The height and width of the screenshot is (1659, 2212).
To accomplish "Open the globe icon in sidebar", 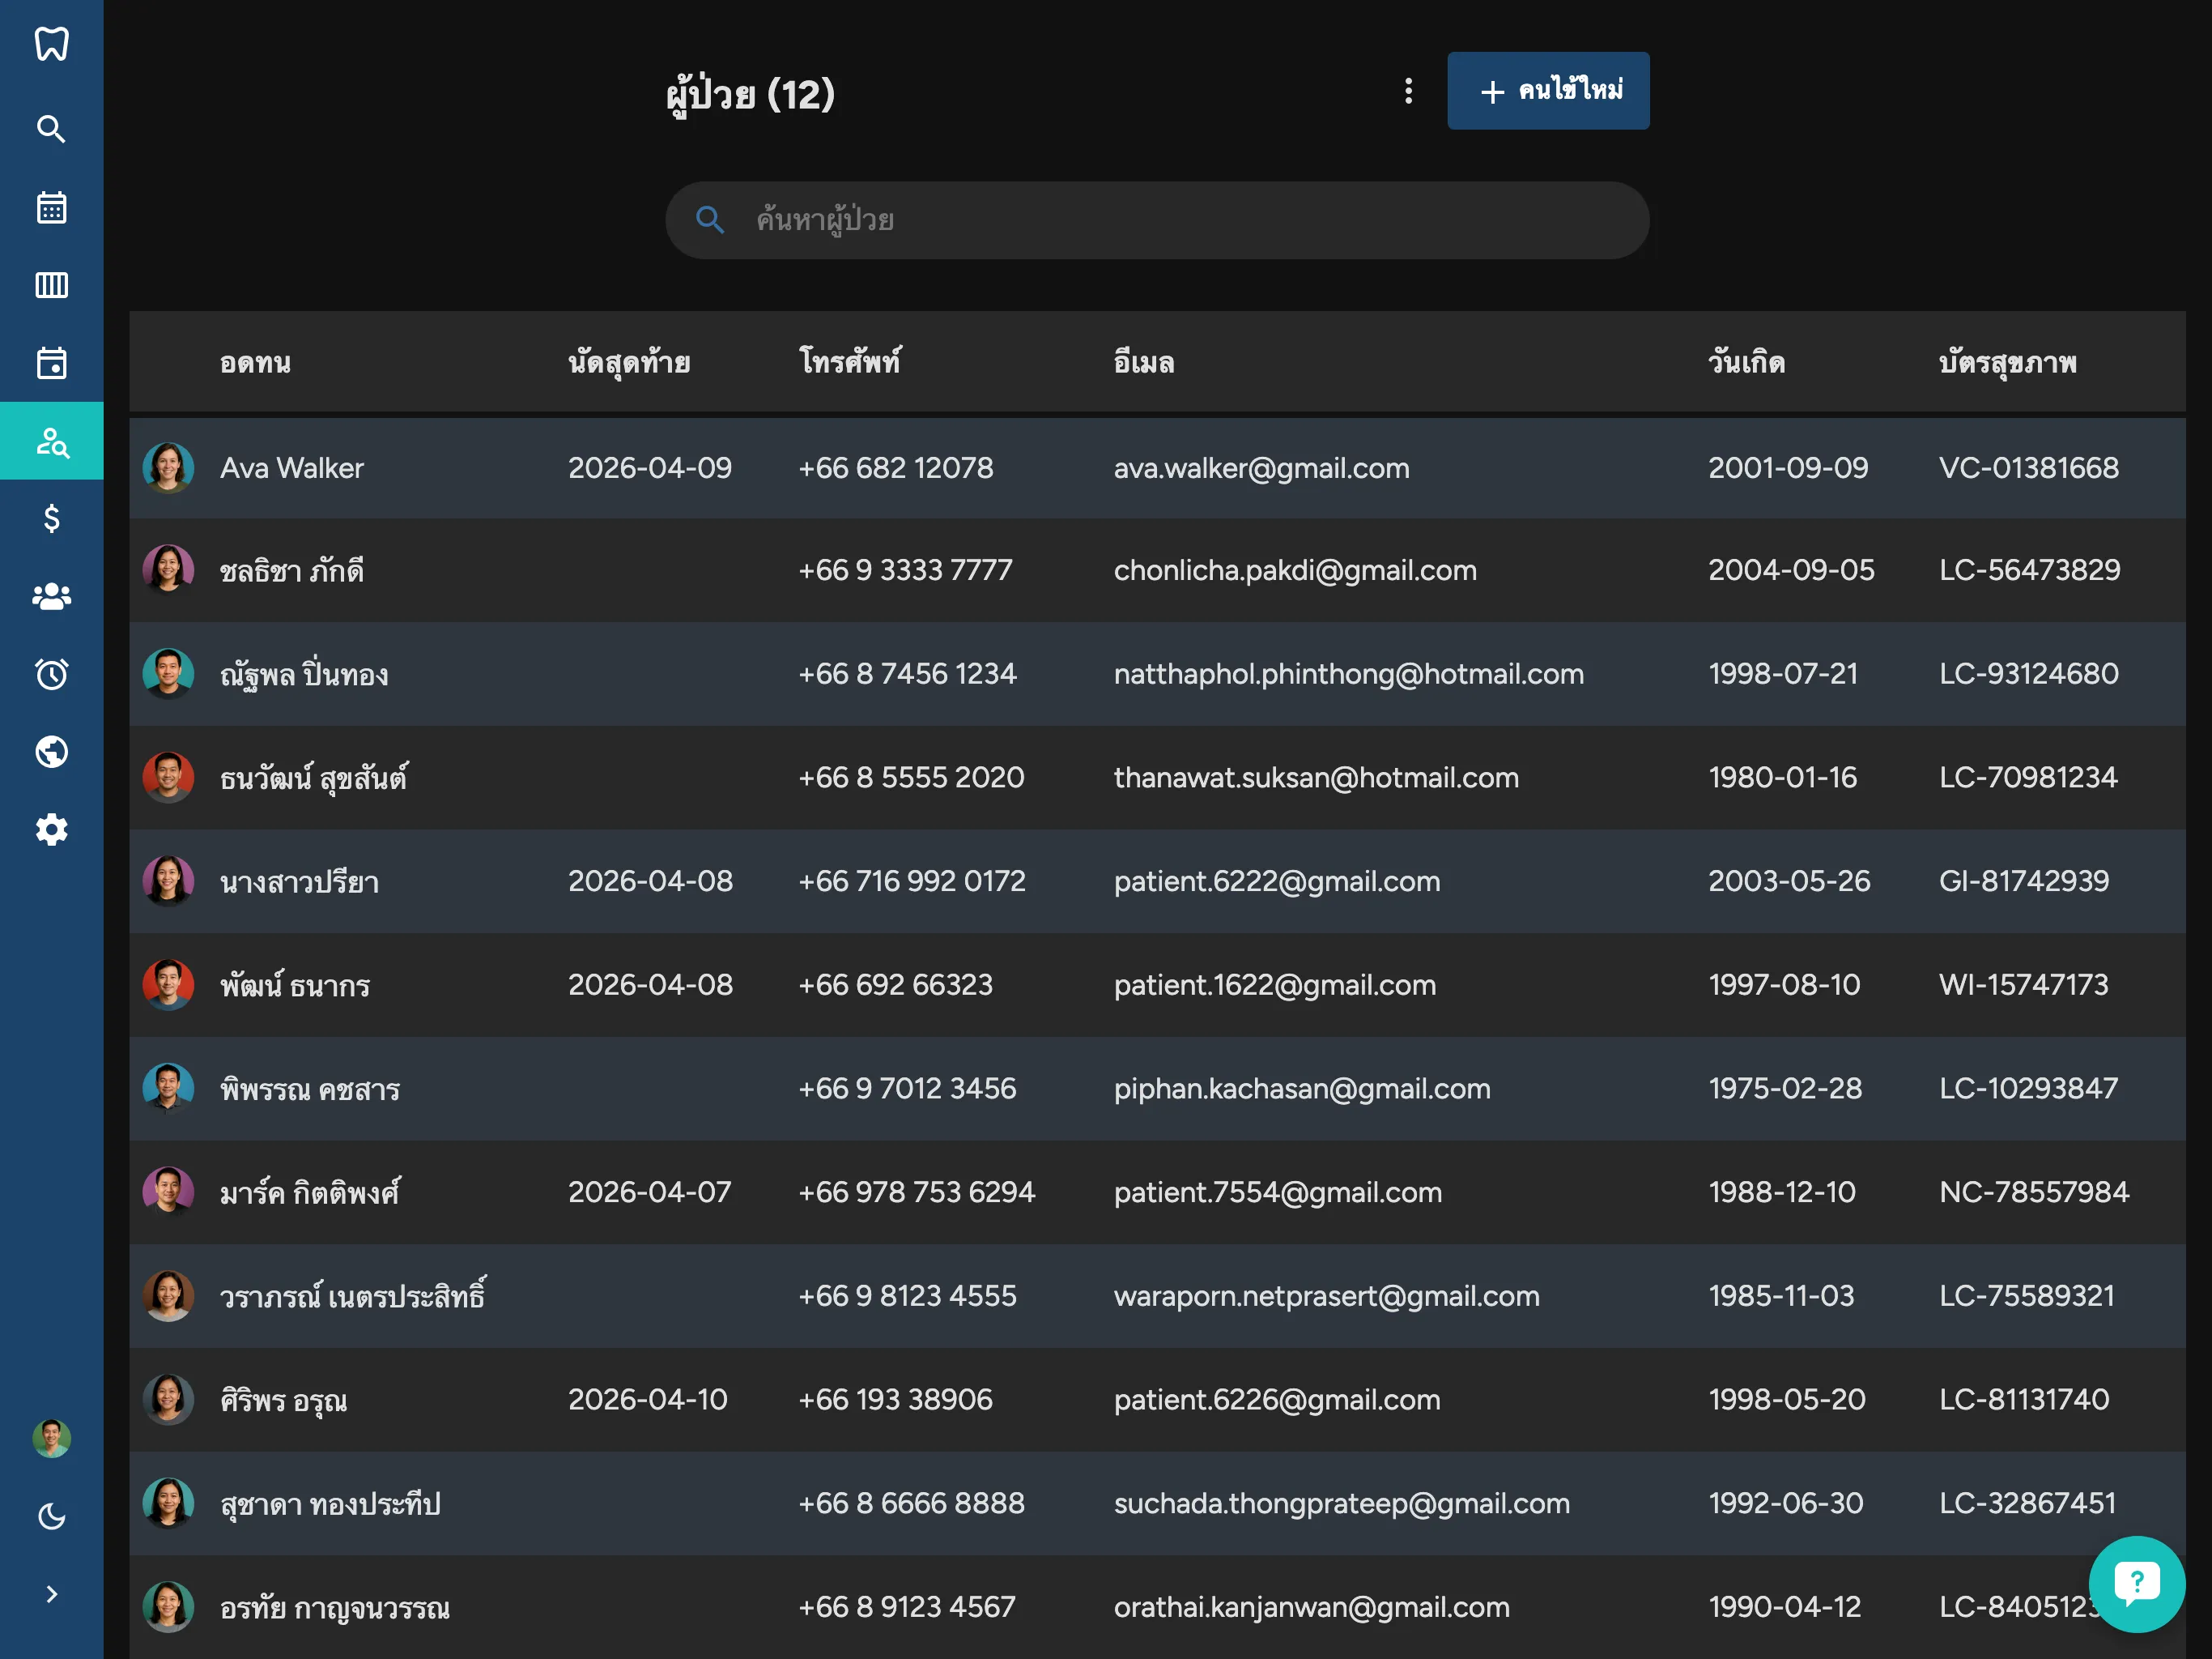I will (x=51, y=752).
